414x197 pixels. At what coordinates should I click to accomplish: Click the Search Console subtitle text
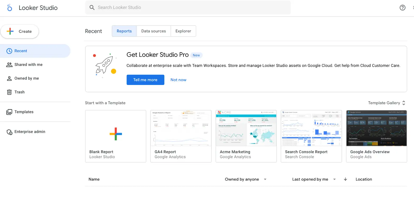click(299, 157)
